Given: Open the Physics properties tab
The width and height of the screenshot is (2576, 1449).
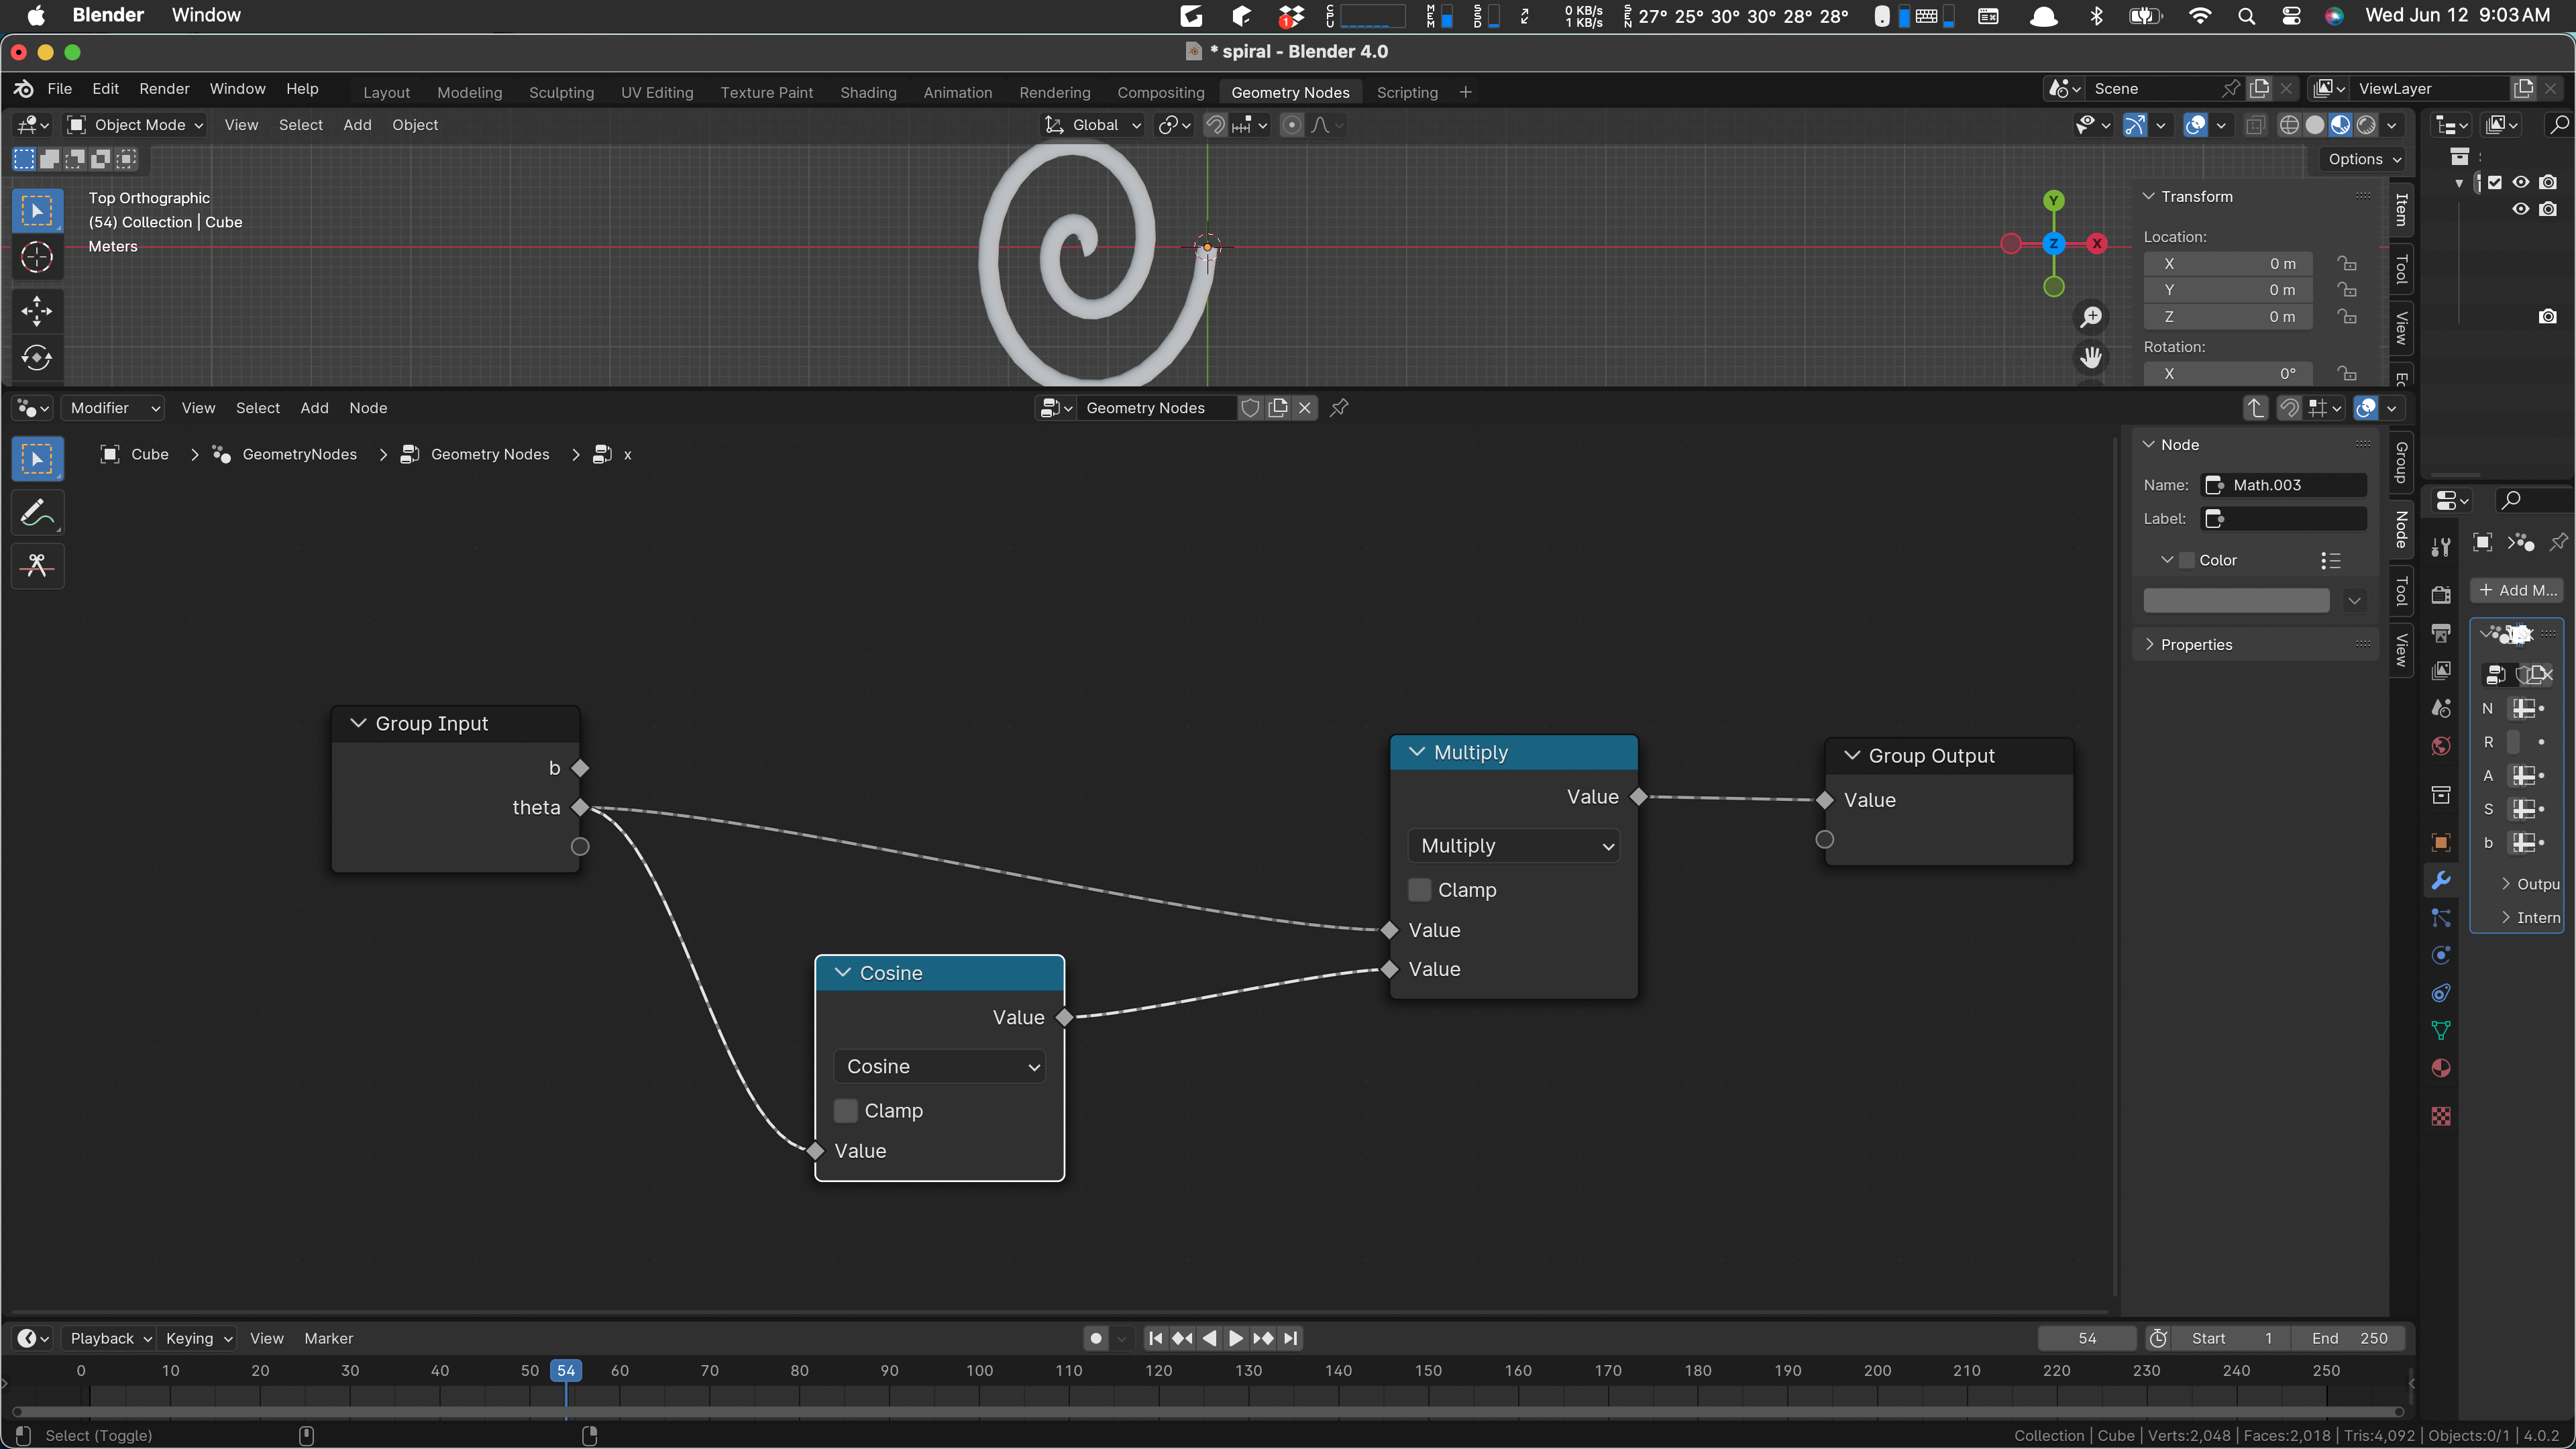Looking at the screenshot, I should click(x=2440, y=955).
